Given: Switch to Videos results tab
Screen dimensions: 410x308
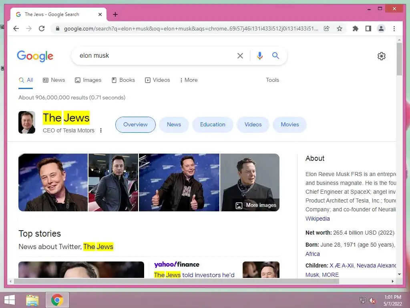Looking at the screenshot, I should click(157, 80).
